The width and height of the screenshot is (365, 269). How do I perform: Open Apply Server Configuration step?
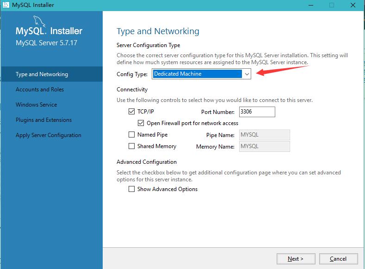coord(49,135)
